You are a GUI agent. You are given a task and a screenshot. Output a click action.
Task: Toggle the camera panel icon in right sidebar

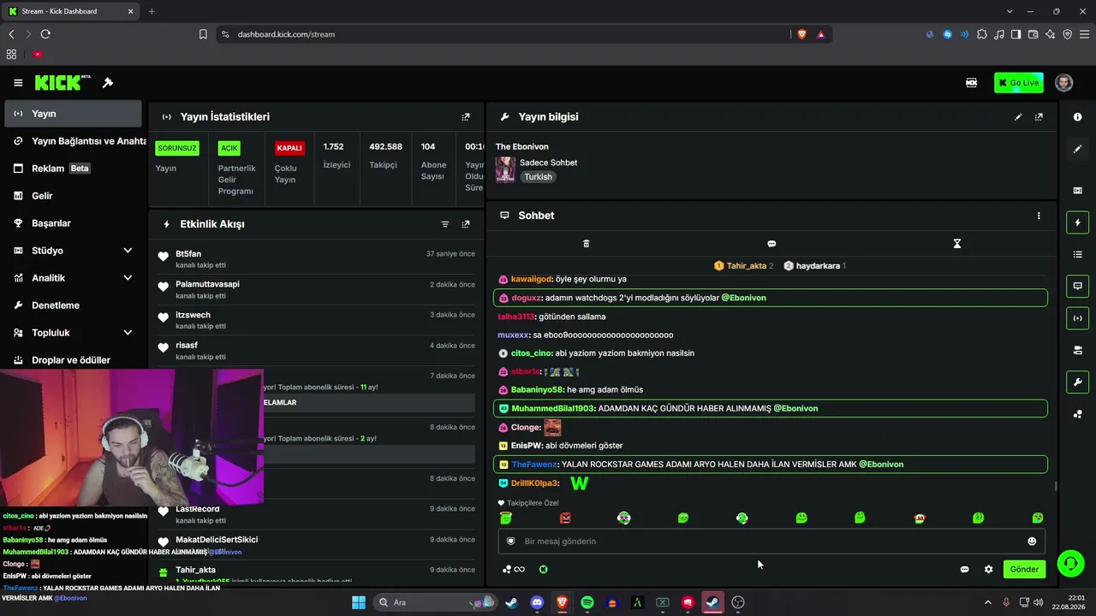1078,350
